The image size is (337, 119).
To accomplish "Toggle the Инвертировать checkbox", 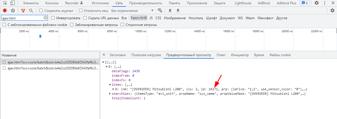I will click(x=53, y=18).
